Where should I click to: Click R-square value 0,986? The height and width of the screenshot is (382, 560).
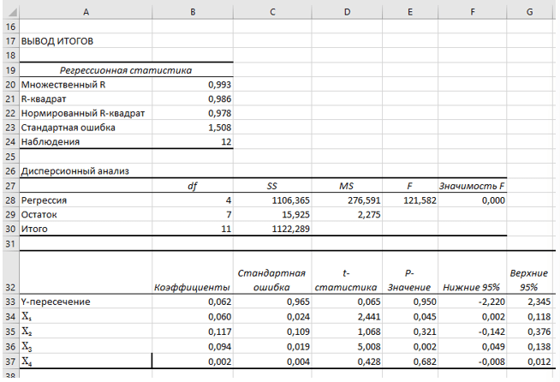(x=193, y=99)
